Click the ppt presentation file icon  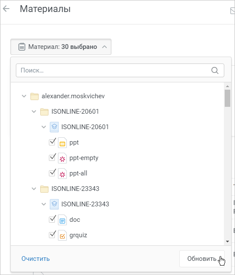click(x=62, y=142)
